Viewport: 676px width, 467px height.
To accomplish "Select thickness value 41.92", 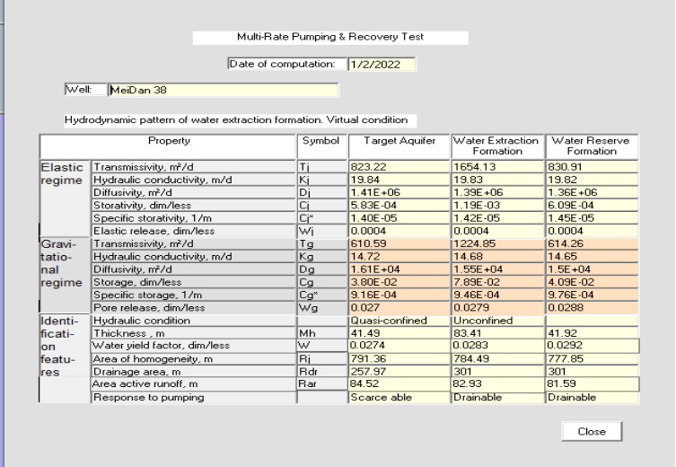I will tap(592, 333).
